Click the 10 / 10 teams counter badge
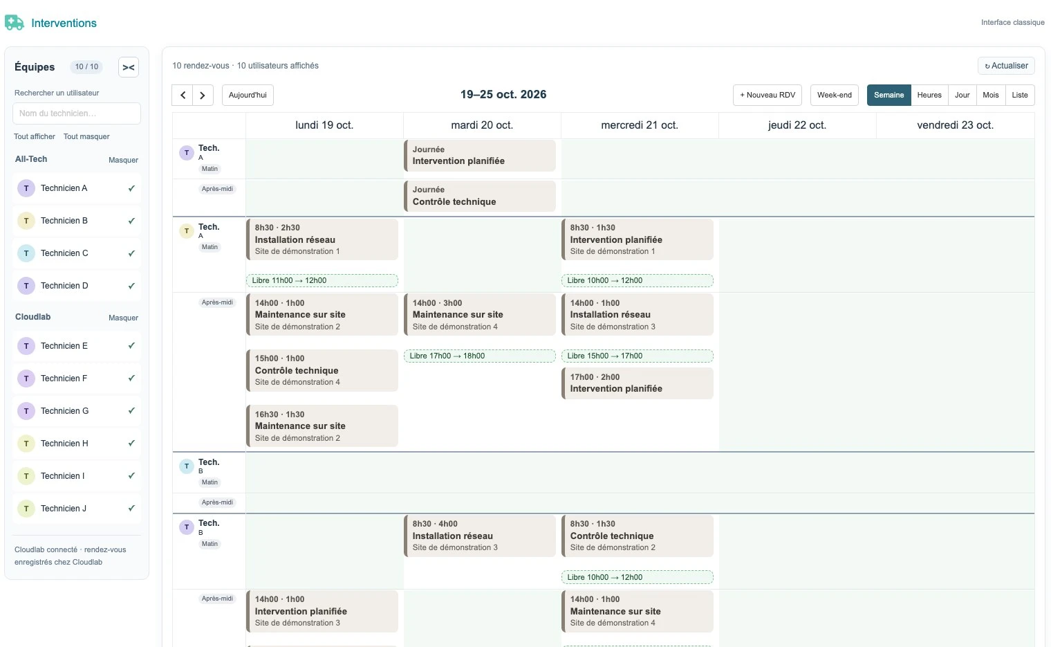The width and height of the screenshot is (1051, 647). [87, 67]
